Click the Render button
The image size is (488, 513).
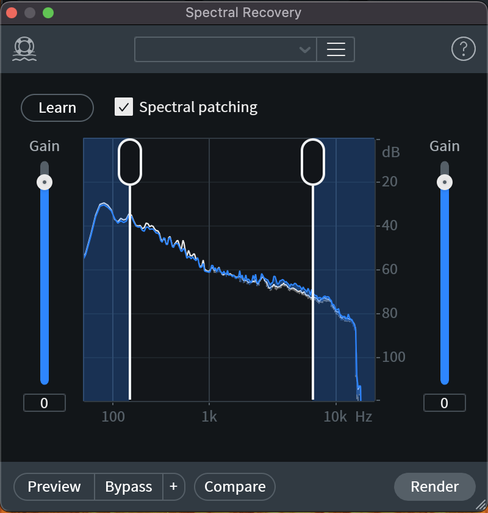434,487
